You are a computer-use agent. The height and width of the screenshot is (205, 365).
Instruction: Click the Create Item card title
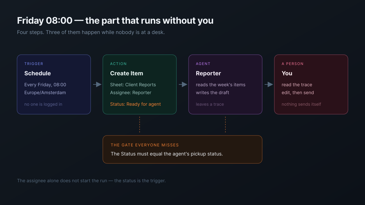(x=127, y=73)
